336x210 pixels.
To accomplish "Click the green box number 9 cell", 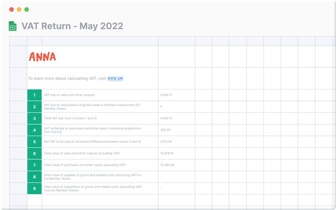I will click(x=34, y=188).
